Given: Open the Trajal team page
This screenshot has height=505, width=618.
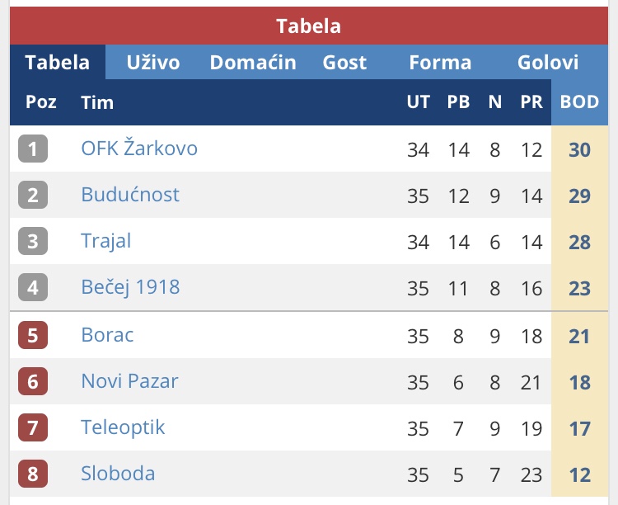Looking at the screenshot, I should [x=106, y=241].
